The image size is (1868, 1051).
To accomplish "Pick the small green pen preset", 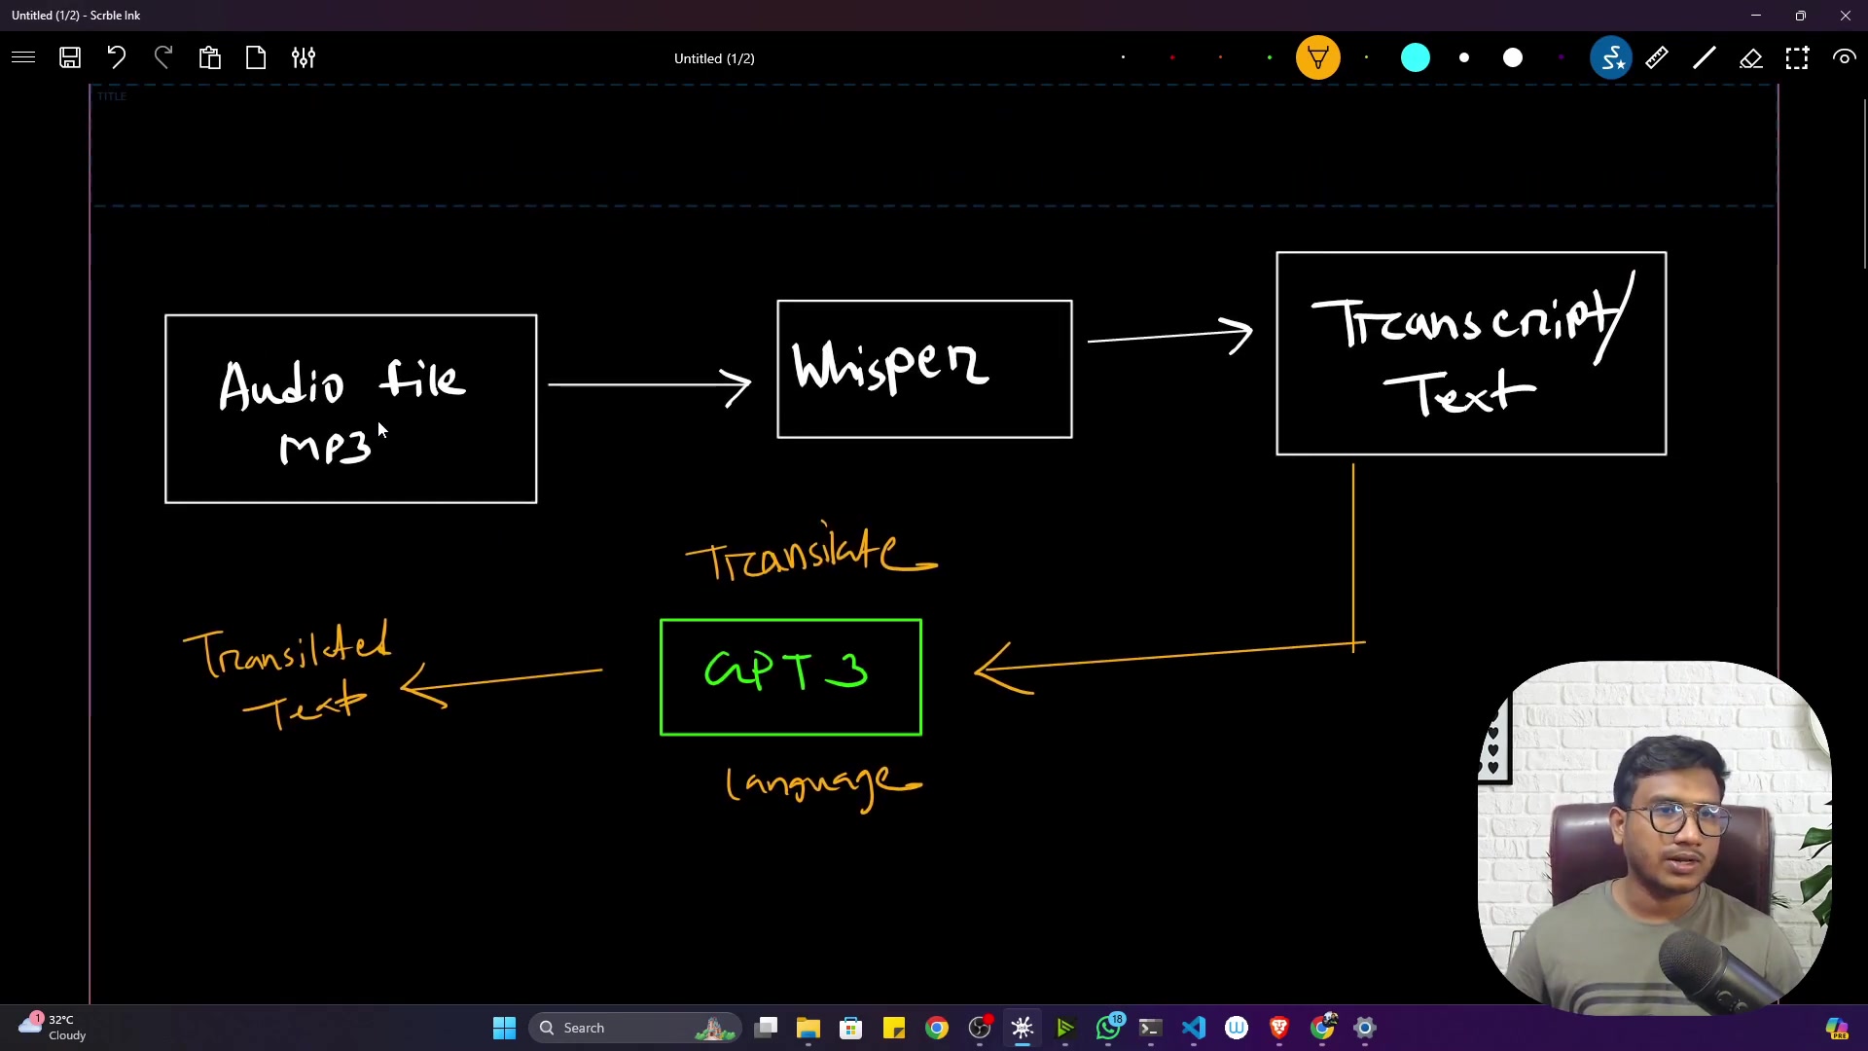I will pos(1270,57).
